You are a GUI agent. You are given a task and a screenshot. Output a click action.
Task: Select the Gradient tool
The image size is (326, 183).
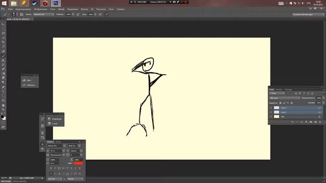point(3,73)
